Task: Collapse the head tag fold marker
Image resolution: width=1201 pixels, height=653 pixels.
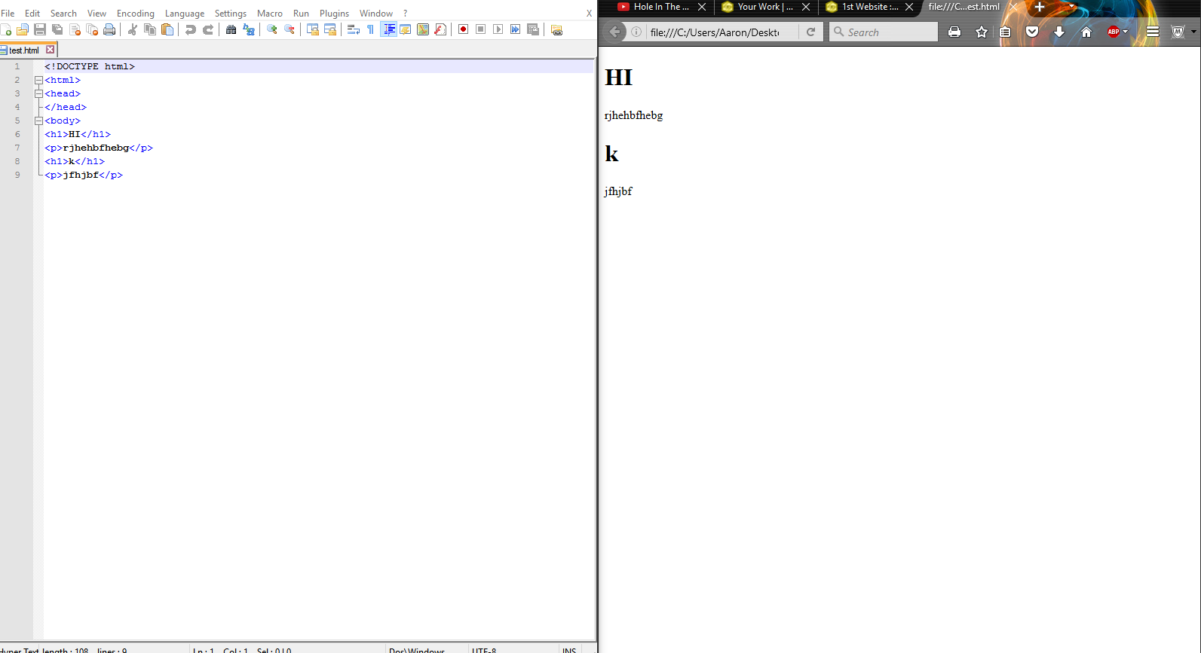Action: (x=38, y=93)
